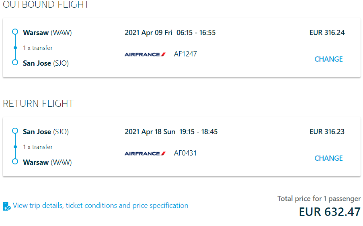This screenshot has height=226, width=363.
Task: Click the ticket icon beside View trip details
Action: [6, 206]
